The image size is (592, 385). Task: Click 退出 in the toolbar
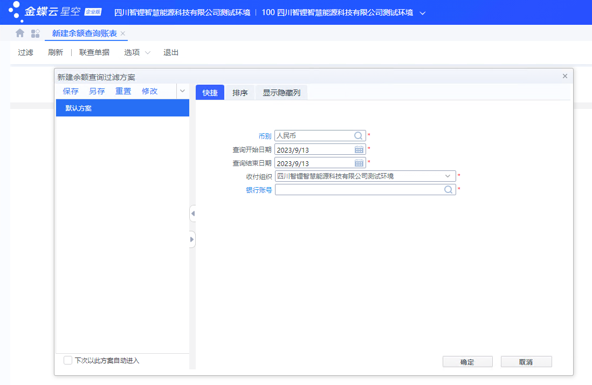171,52
